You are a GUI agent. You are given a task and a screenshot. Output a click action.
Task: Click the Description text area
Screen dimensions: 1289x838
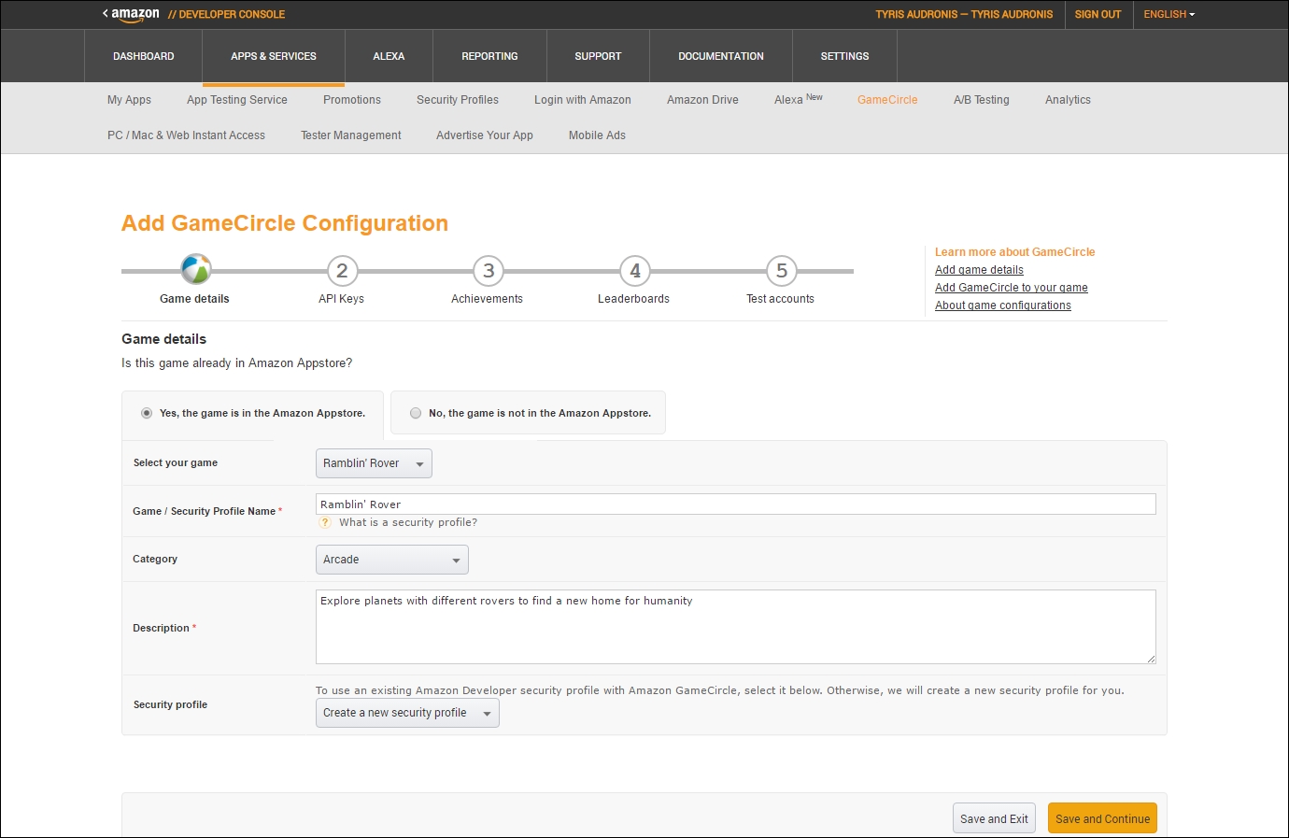click(x=736, y=627)
